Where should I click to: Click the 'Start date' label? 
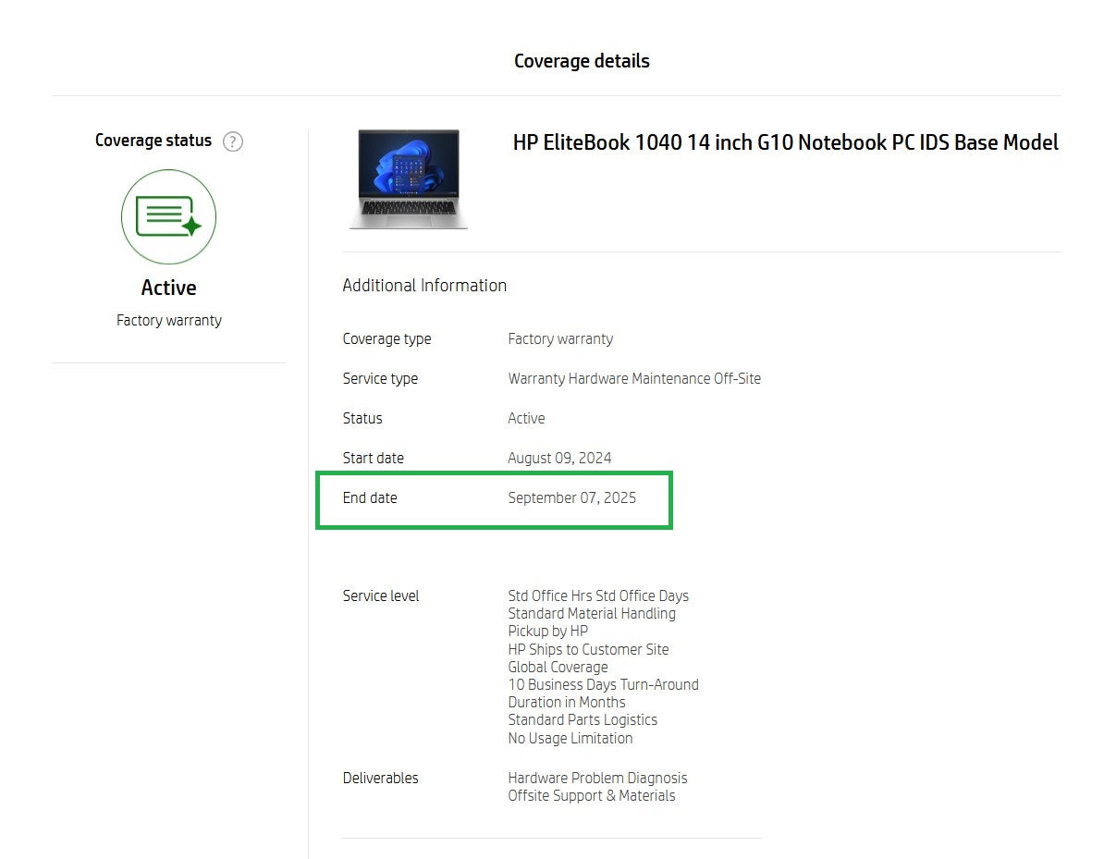pyautogui.click(x=374, y=459)
